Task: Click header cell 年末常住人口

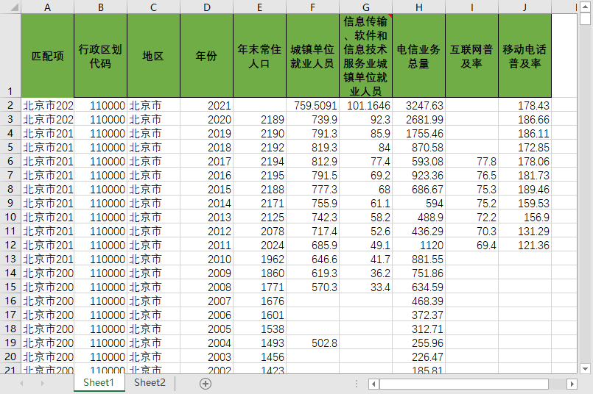Action: (259, 56)
